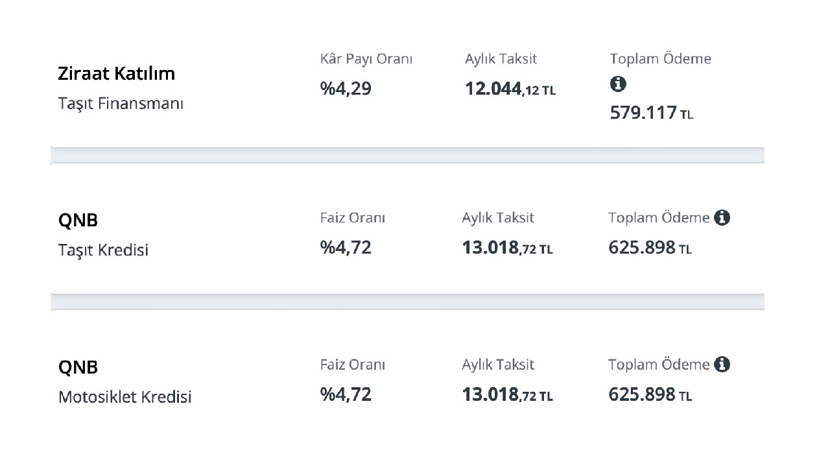Click info icon under Ziraat Katılım Toplam Ödeme
Screen dimensions: 830x467
(618, 84)
